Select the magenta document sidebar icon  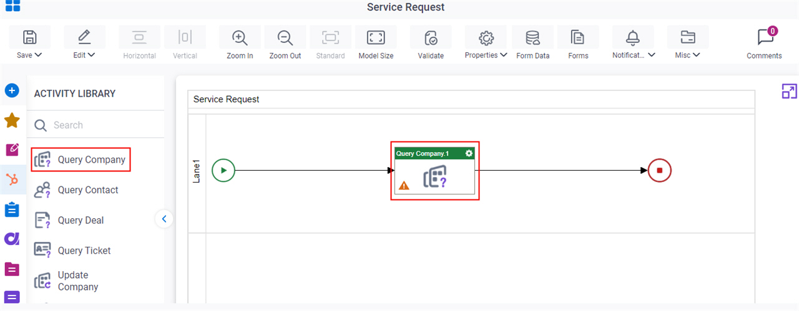coord(12,269)
